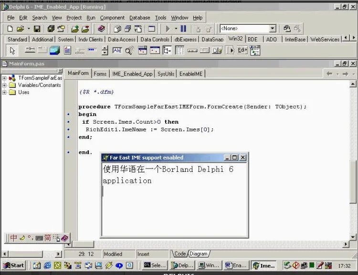
Task: Switch to the Diagram view tab
Action: pyautogui.click(x=199, y=254)
